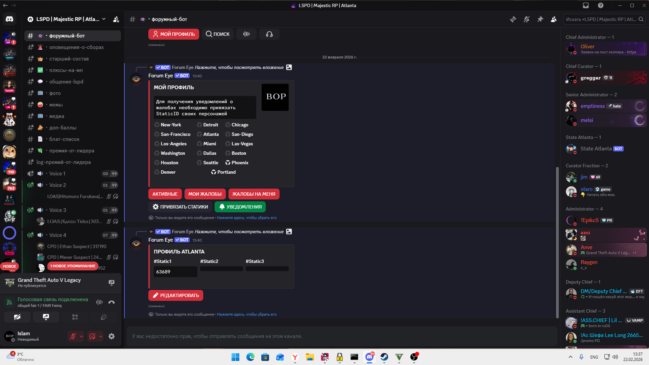This screenshot has height=365, width=649.
Task: Click notification settings bell icon
Action: pos(527,19)
